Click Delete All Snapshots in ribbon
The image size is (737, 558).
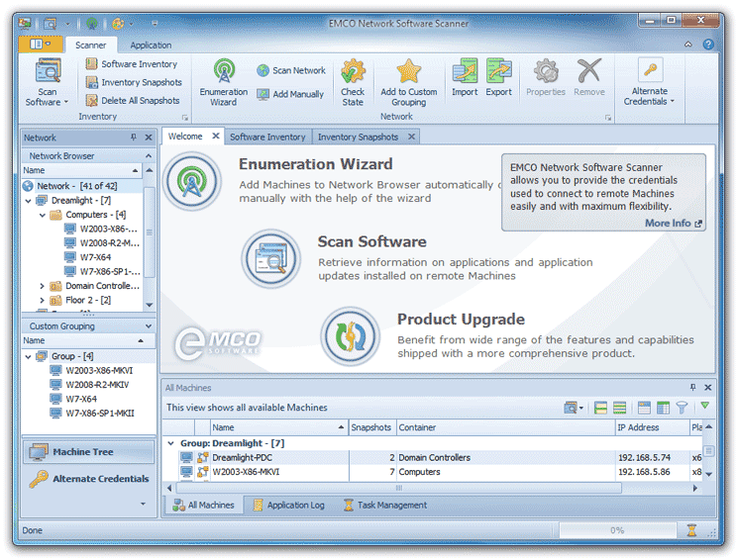pos(133,101)
